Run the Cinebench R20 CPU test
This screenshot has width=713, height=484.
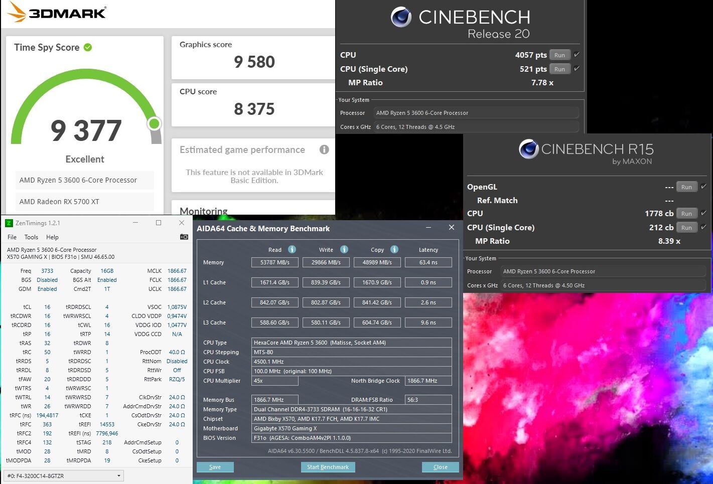pos(560,55)
